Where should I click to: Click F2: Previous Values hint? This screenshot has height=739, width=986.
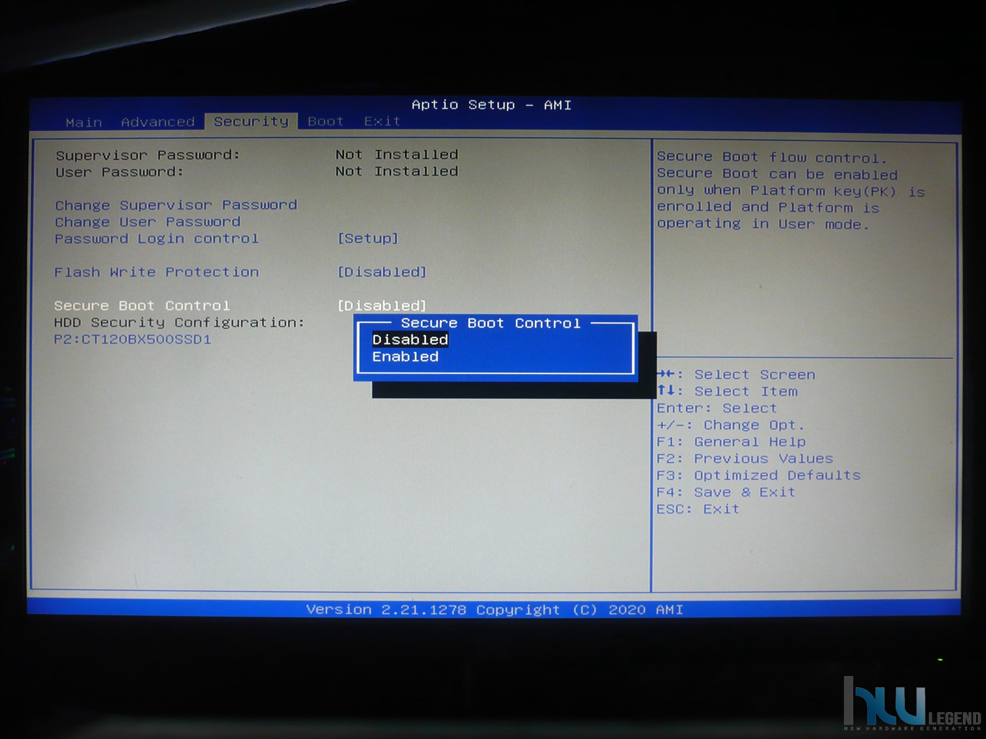tap(745, 459)
